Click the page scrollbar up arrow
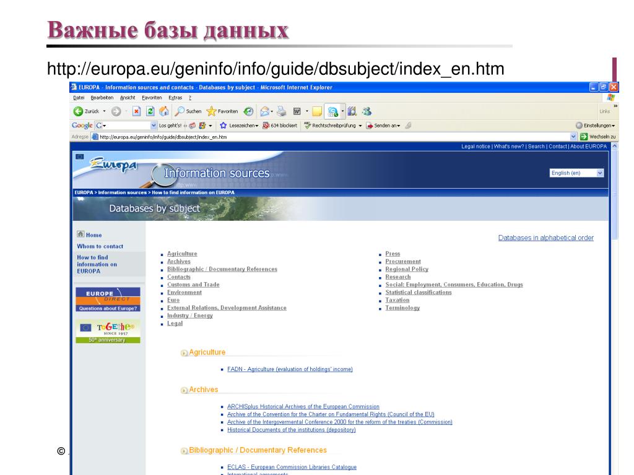The height and width of the screenshot is (475, 634). pos(615,146)
